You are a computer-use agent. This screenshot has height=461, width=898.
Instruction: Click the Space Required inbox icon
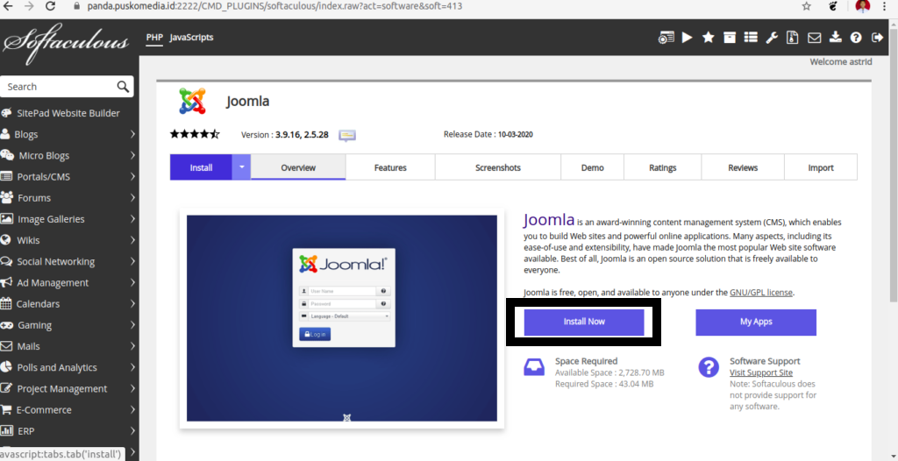click(534, 366)
